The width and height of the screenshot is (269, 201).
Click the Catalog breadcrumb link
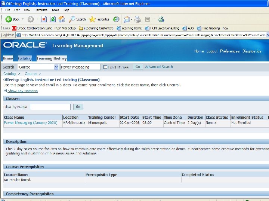coord(10,74)
